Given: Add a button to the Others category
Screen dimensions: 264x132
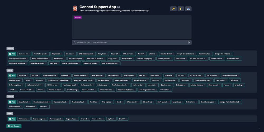Looking at the screenshot, I should (x=12, y=119).
